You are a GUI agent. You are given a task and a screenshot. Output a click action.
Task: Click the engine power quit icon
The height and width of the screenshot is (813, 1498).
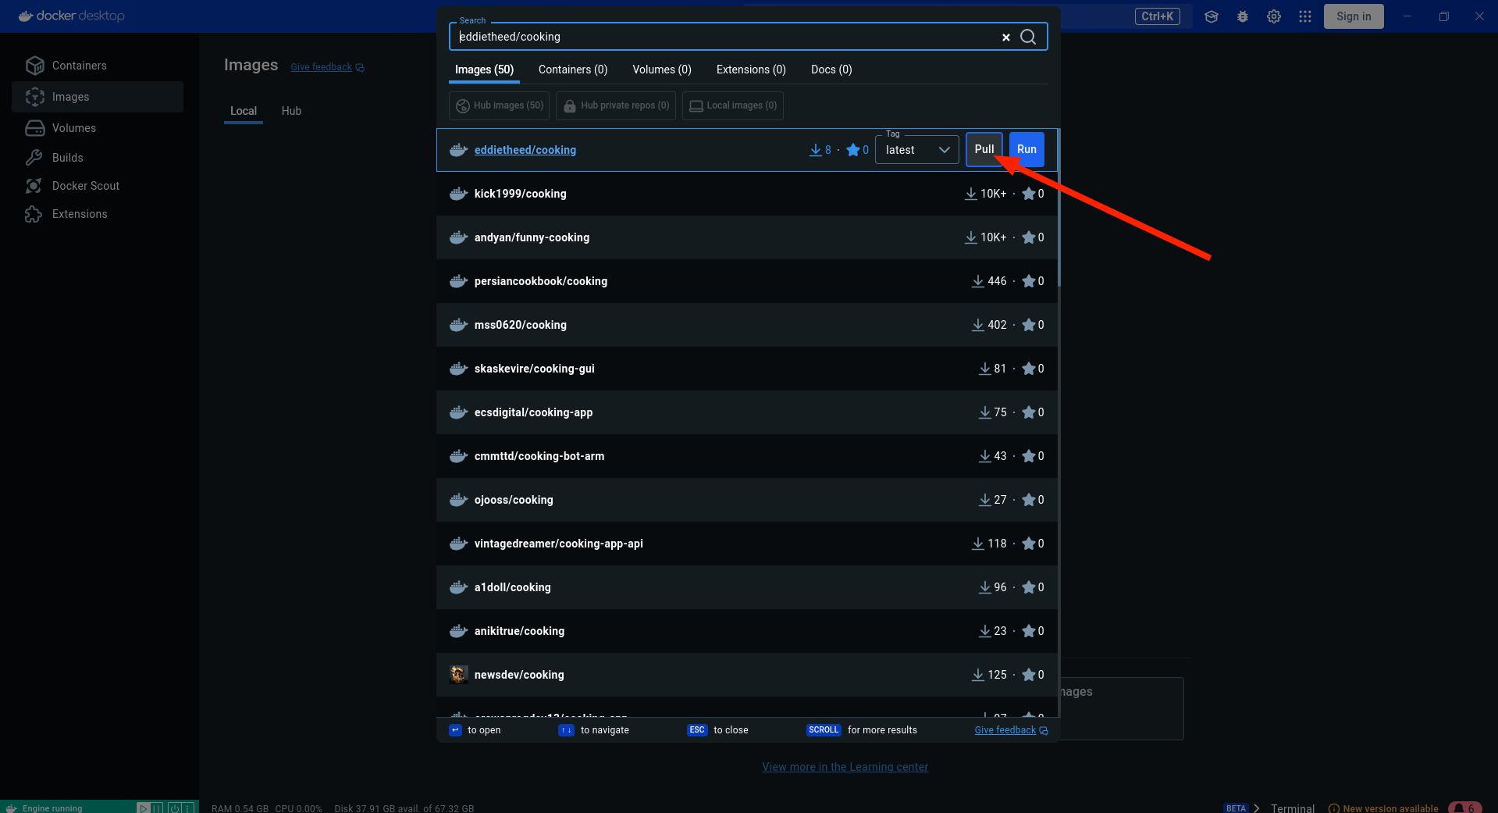[175, 808]
